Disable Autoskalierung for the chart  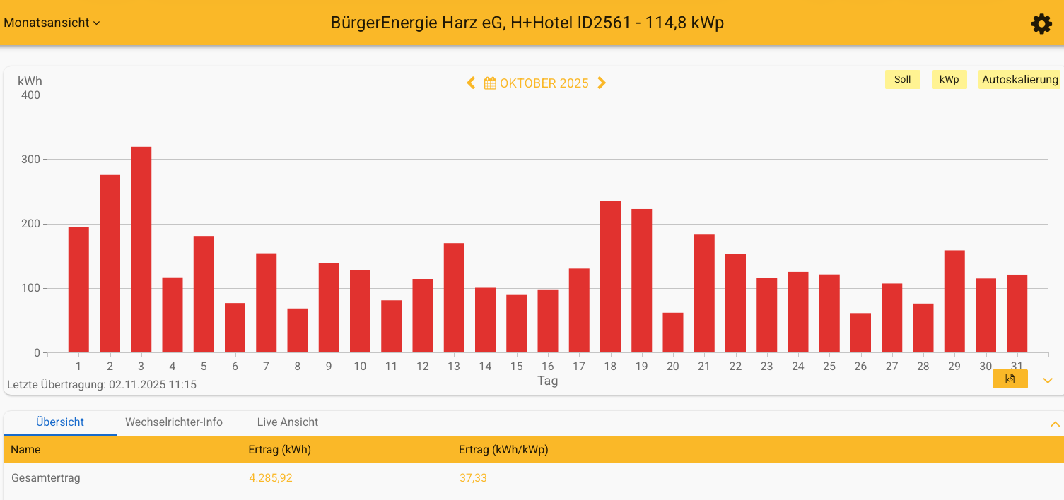pos(1019,79)
